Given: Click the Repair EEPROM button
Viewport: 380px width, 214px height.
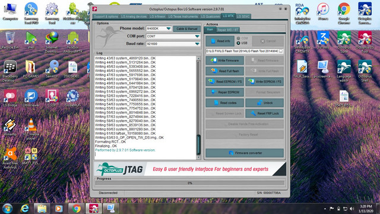Looking at the screenshot, I should (224, 92).
